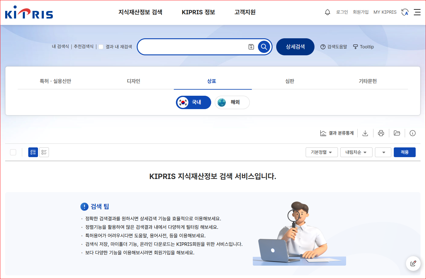This screenshot has height=279, width=426.
Task: Open the 내림차순 order dropdown
Action: click(356, 152)
